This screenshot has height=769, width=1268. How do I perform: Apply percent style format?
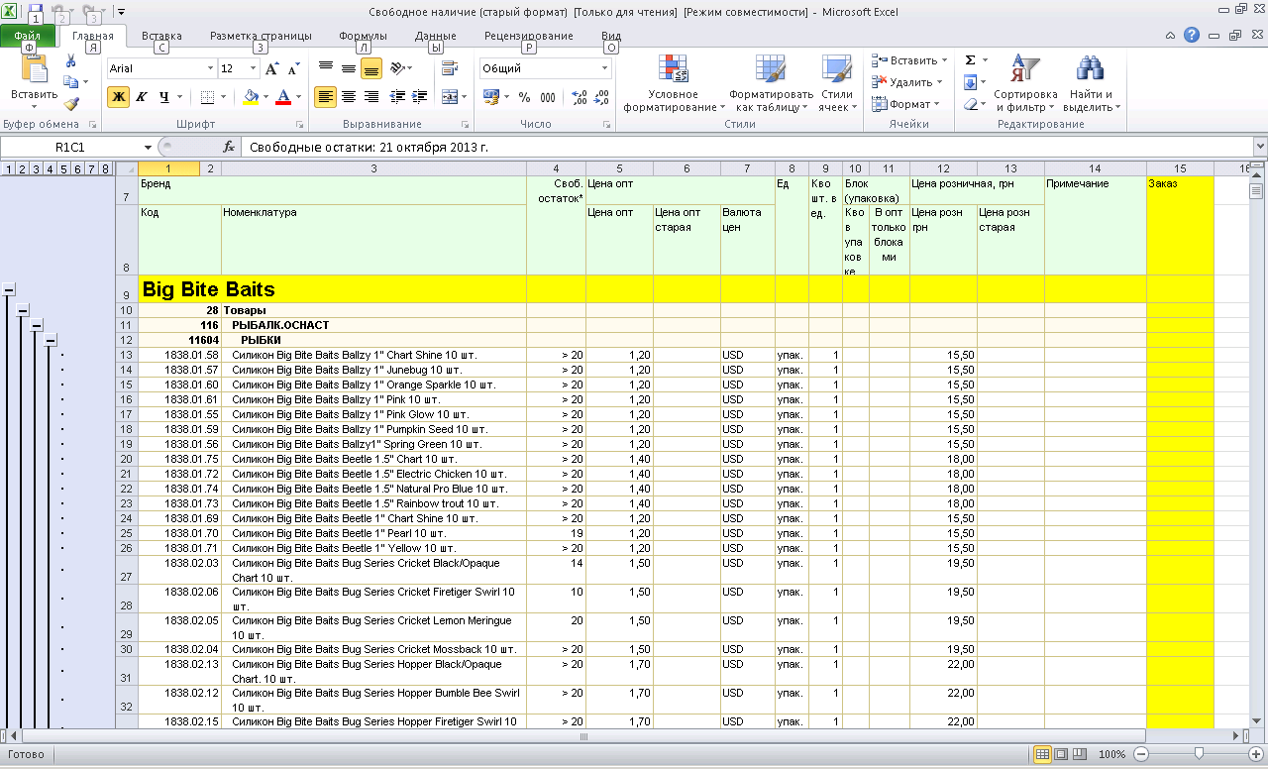524,97
